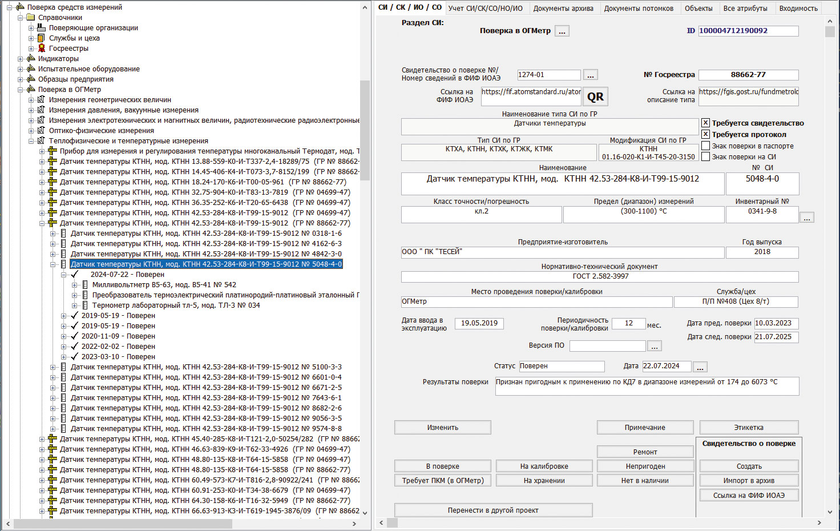The width and height of the screenshot is (840, 531).
Task: Collapse the Теплофизические и температурные измерения node
Action: point(31,141)
